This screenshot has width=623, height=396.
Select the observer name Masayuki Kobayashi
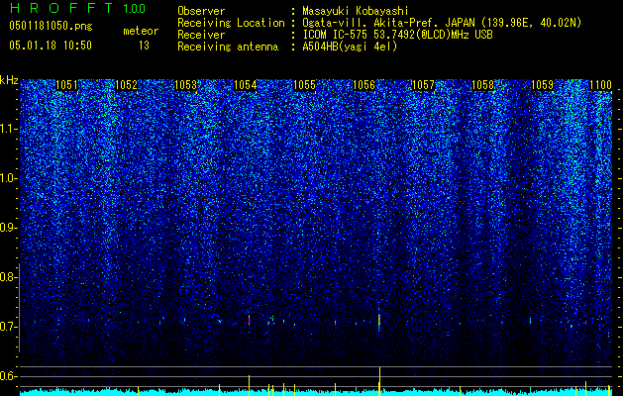tap(355, 11)
